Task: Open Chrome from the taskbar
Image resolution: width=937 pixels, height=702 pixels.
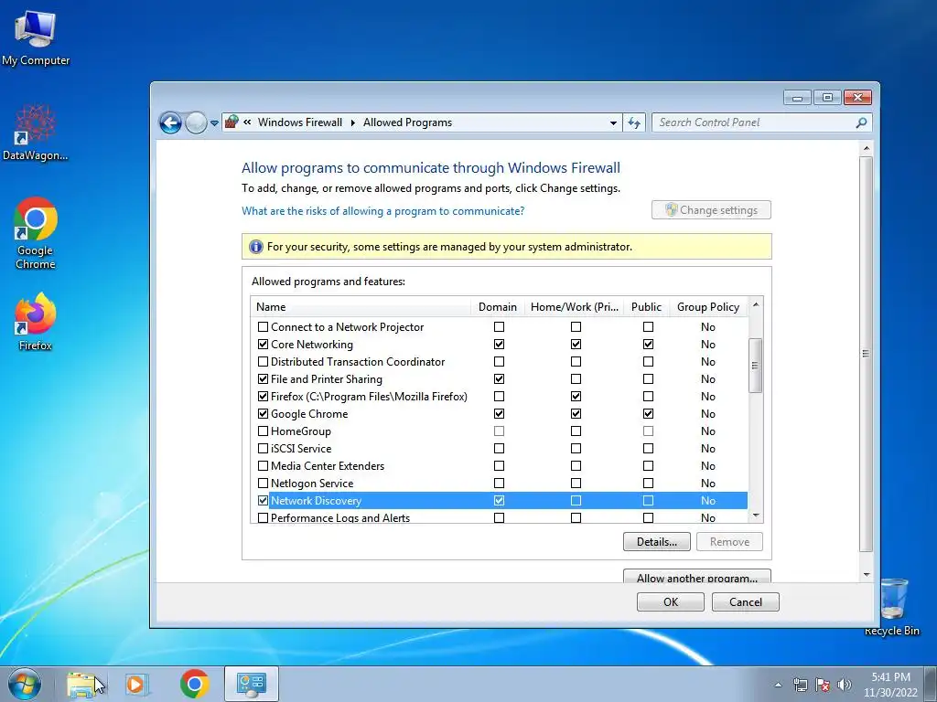Action: point(195,684)
